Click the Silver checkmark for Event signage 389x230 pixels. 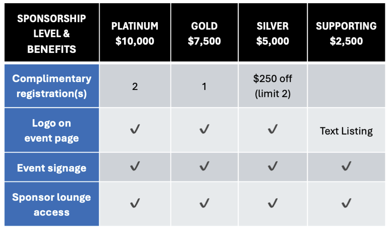click(x=273, y=167)
